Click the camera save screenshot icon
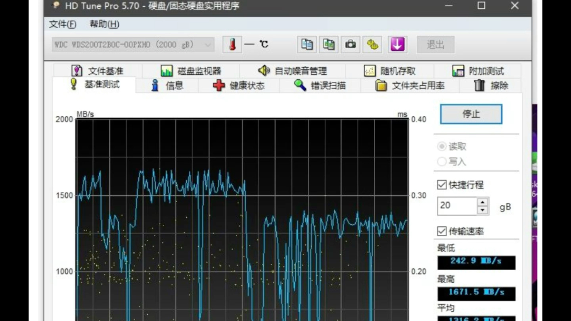This screenshot has width=571, height=321. click(351, 44)
